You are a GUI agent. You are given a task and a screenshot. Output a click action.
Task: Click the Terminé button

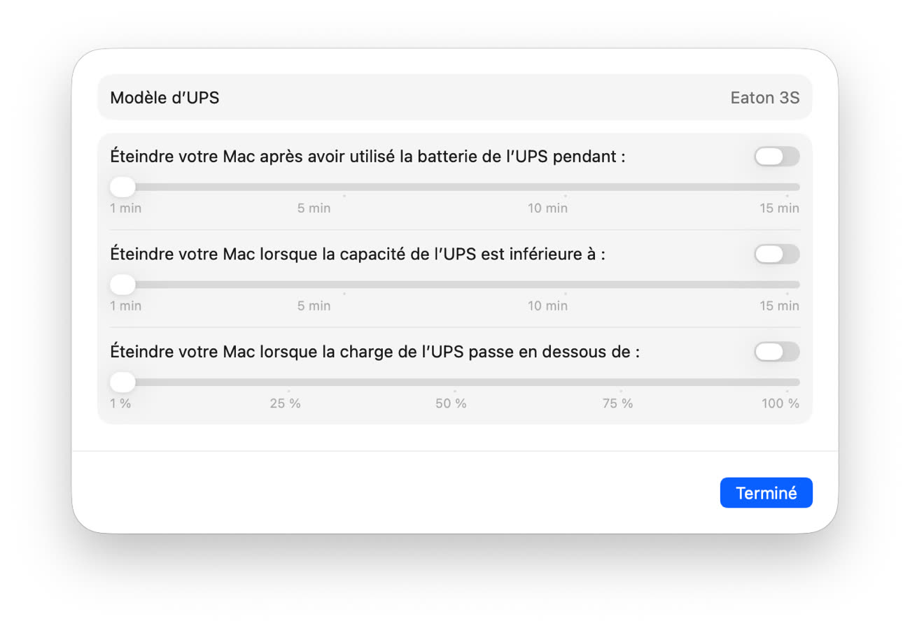766,493
